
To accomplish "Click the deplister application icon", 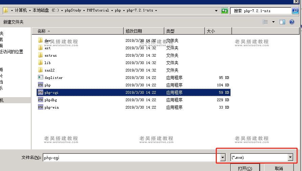I will click(x=40, y=78).
